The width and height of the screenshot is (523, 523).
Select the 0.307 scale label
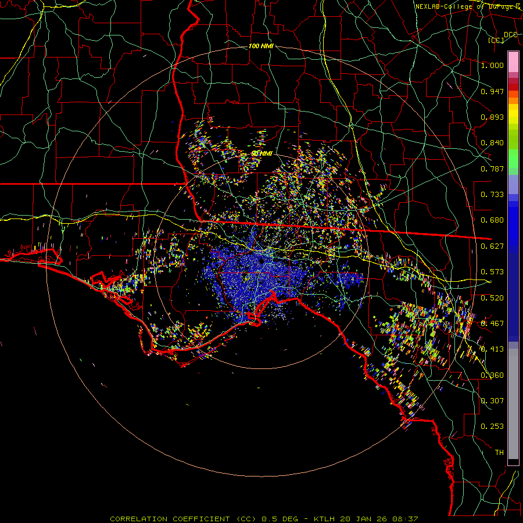pyautogui.click(x=492, y=401)
